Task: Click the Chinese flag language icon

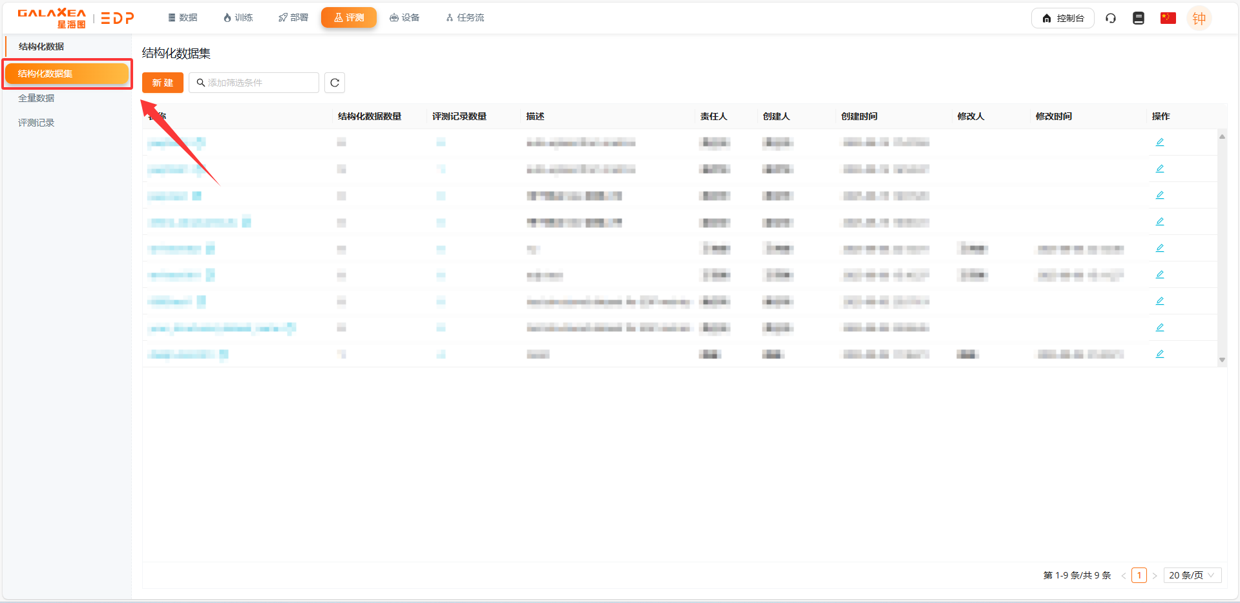Action: (x=1168, y=18)
